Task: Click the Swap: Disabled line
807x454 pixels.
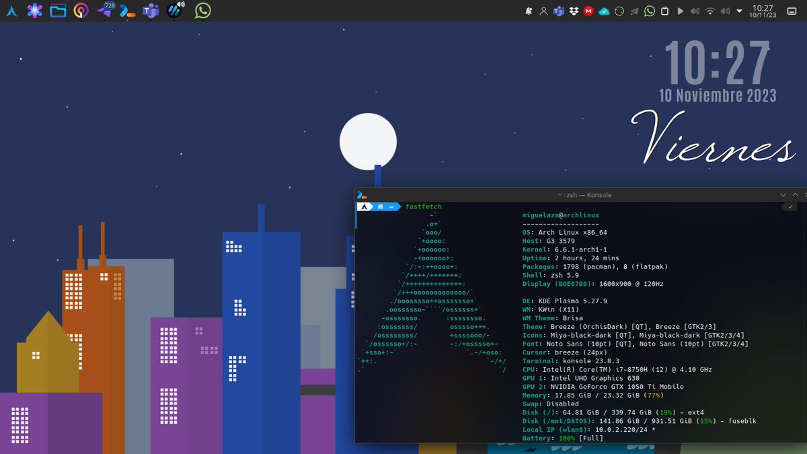Action: pyautogui.click(x=550, y=404)
